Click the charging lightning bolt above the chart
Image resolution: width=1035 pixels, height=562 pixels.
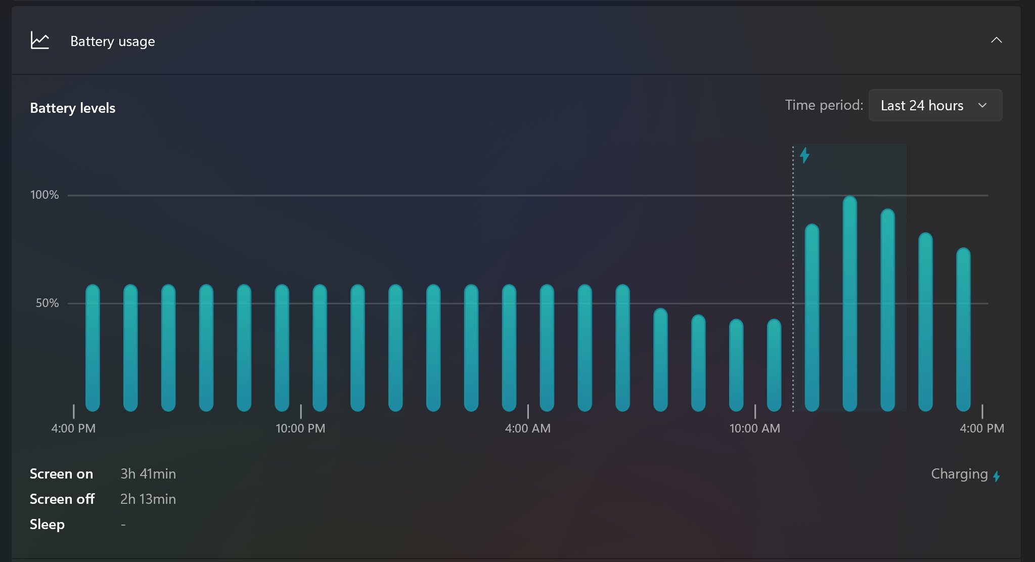point(804,155)
